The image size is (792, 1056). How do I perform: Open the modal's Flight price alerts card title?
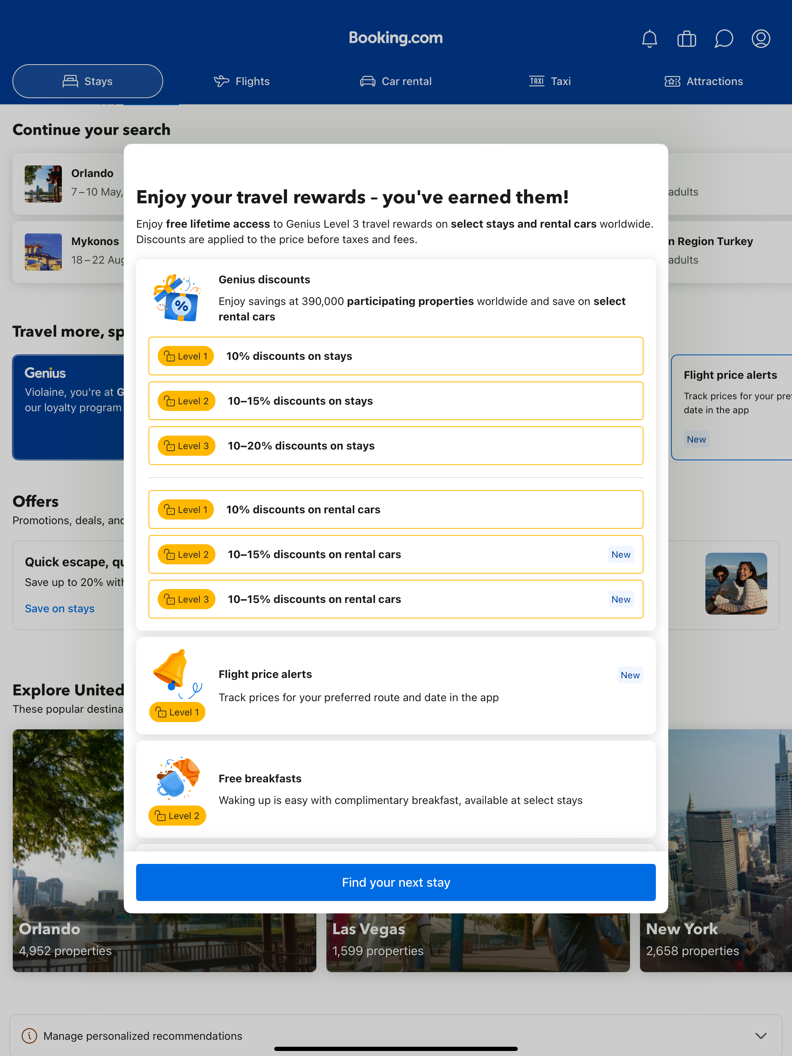pyautogui.click(x=265, y=674)
